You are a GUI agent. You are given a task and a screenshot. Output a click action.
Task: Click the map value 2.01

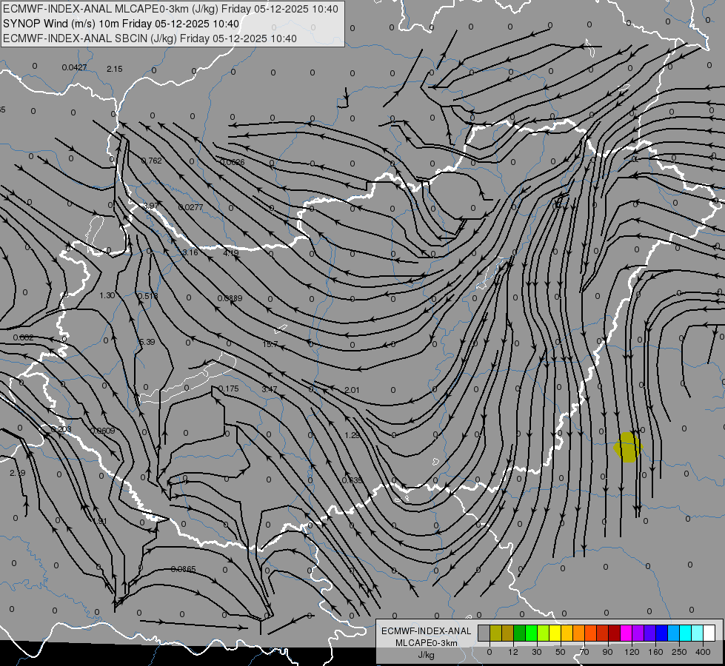(x=352, y=390)
